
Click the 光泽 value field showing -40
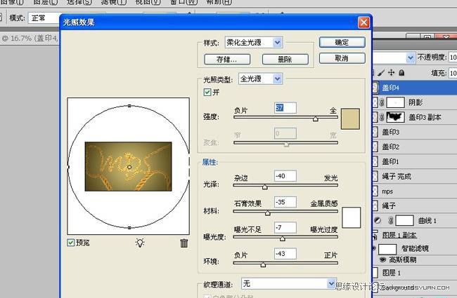tap(285, 176)
